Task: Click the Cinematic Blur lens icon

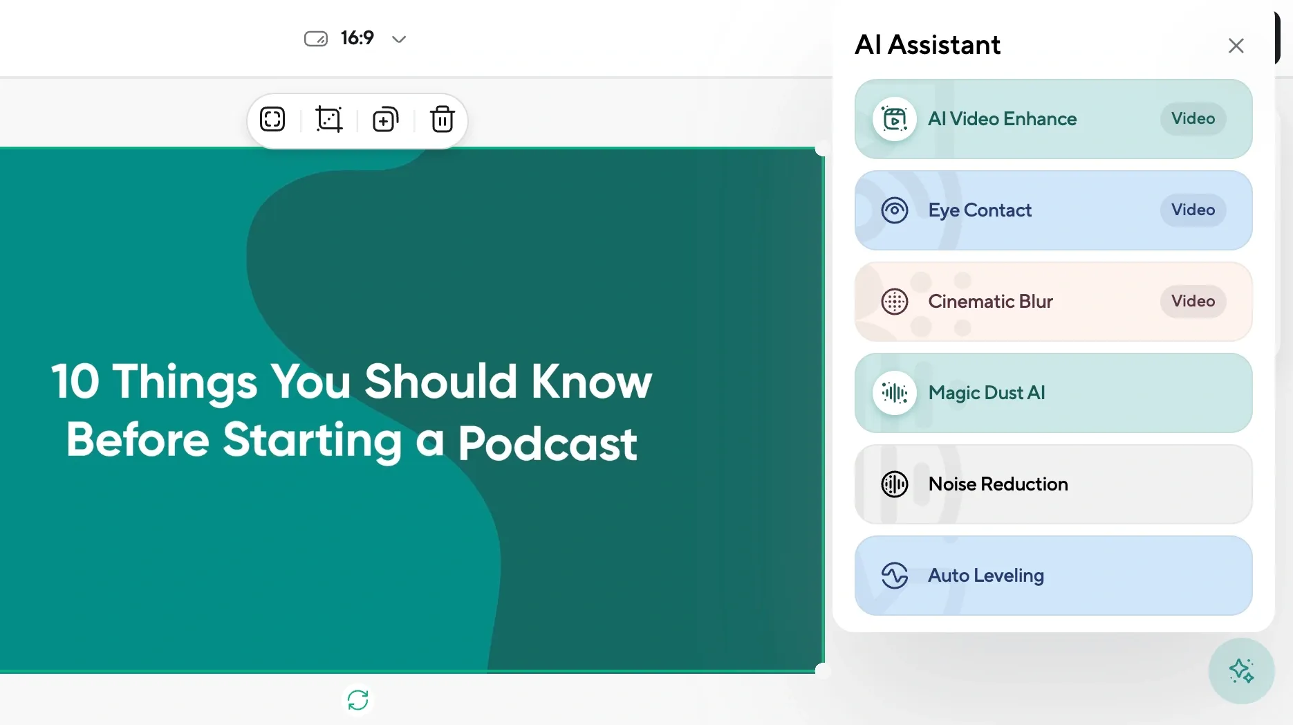Action: point(895,301)
